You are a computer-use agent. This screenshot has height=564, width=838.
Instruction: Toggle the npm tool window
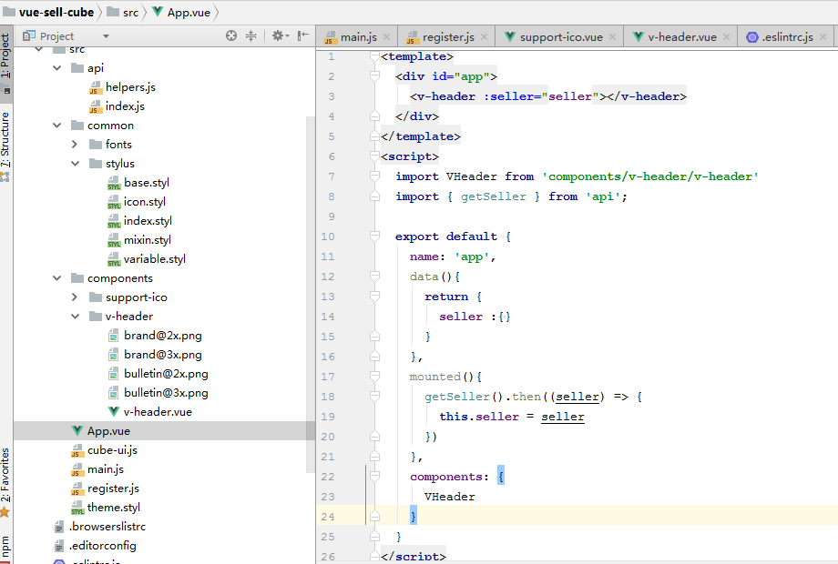pos(5,544)
